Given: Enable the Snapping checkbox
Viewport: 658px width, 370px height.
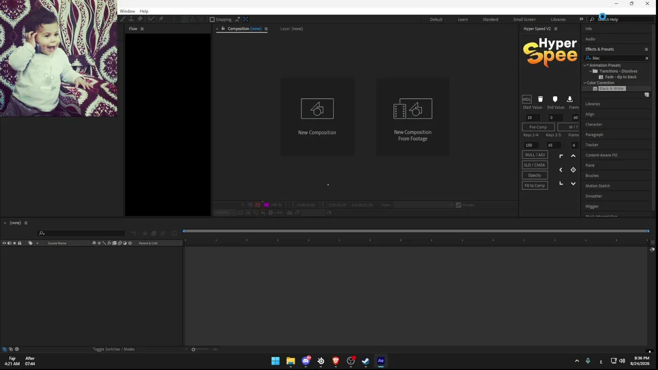Looking at the screenshot, I should pos(212,20).
